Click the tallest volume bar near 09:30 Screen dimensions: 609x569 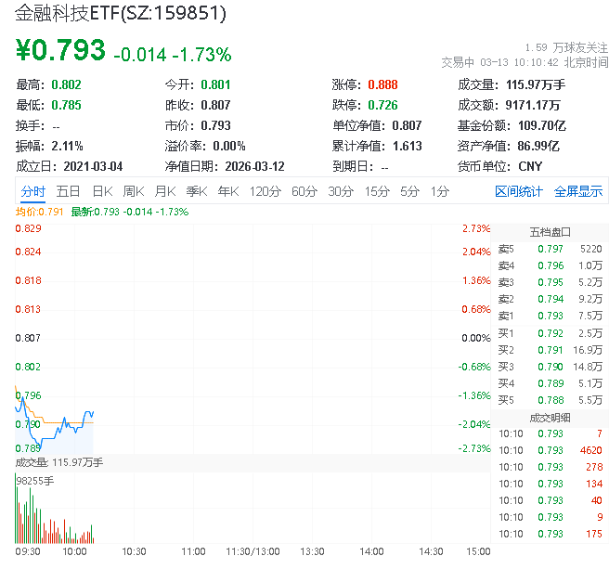[17, 511]
